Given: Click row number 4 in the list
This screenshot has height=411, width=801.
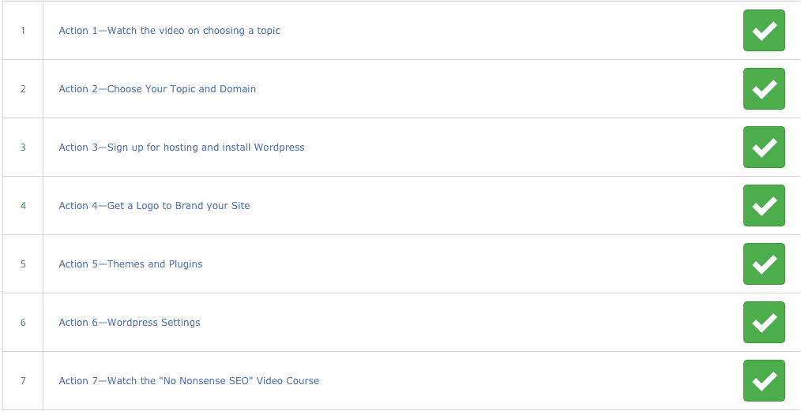Looking at the screenshot, I should click(23, 205).
